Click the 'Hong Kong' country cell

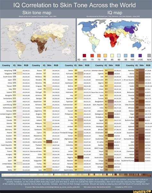tap(8, 70)
